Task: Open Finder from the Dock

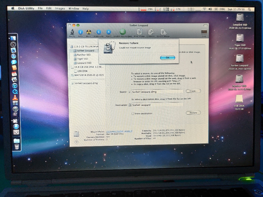Action: point(13,38)
